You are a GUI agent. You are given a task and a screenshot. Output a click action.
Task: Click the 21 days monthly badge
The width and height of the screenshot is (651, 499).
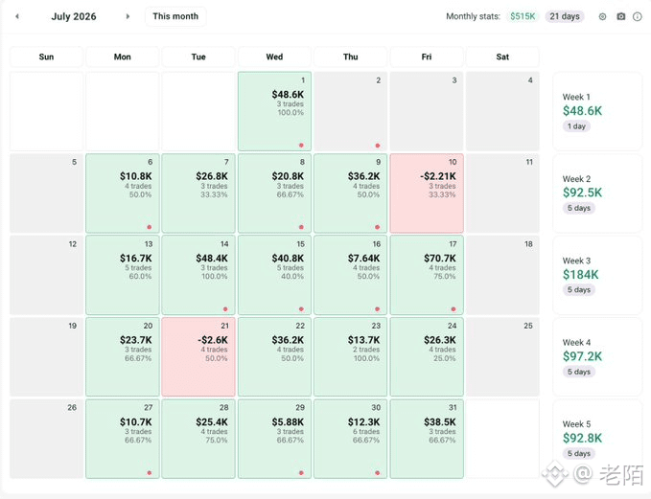point(565,16)
